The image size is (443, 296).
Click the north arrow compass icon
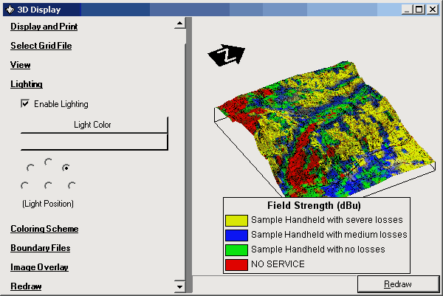click(227, 55)
